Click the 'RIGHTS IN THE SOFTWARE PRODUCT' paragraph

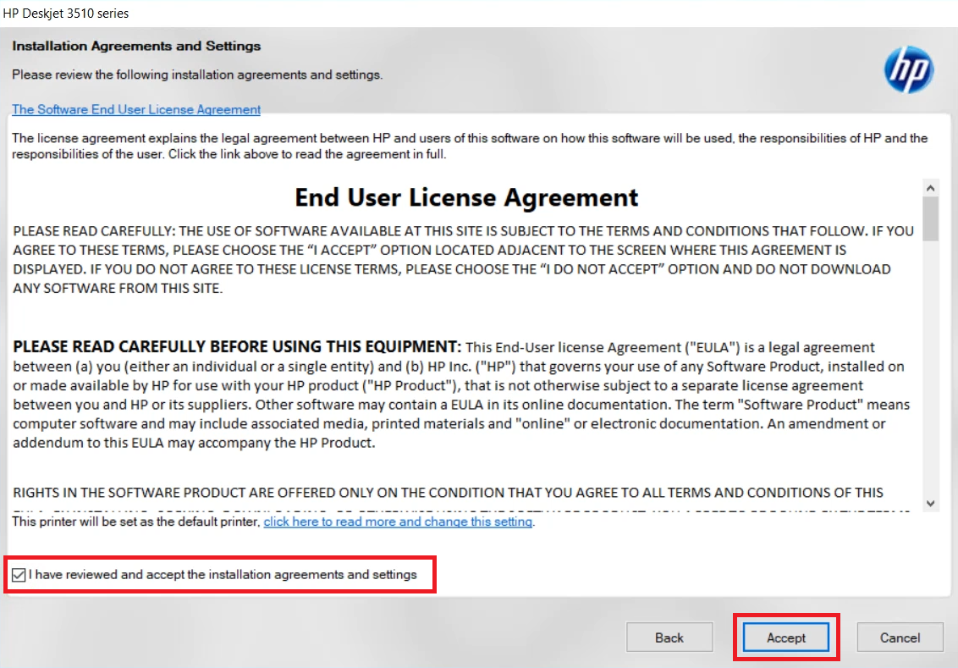[448, 493]
